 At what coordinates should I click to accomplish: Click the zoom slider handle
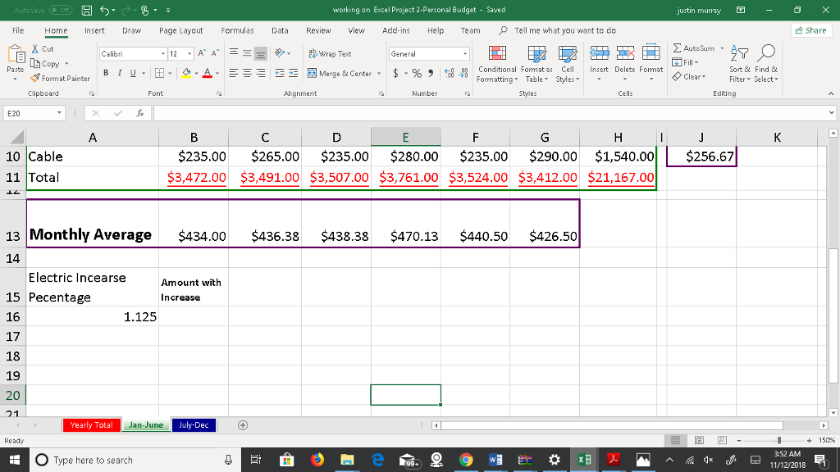click(x=779, y=440)
